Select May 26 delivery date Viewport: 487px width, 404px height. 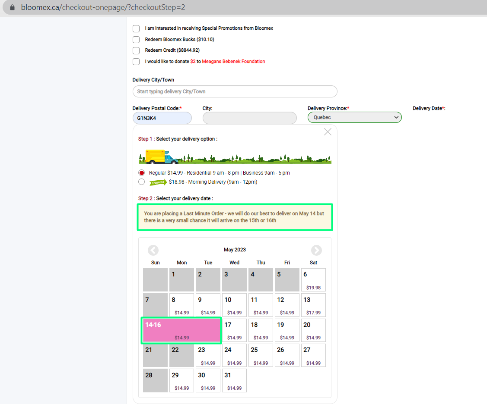tap(287, 355)
